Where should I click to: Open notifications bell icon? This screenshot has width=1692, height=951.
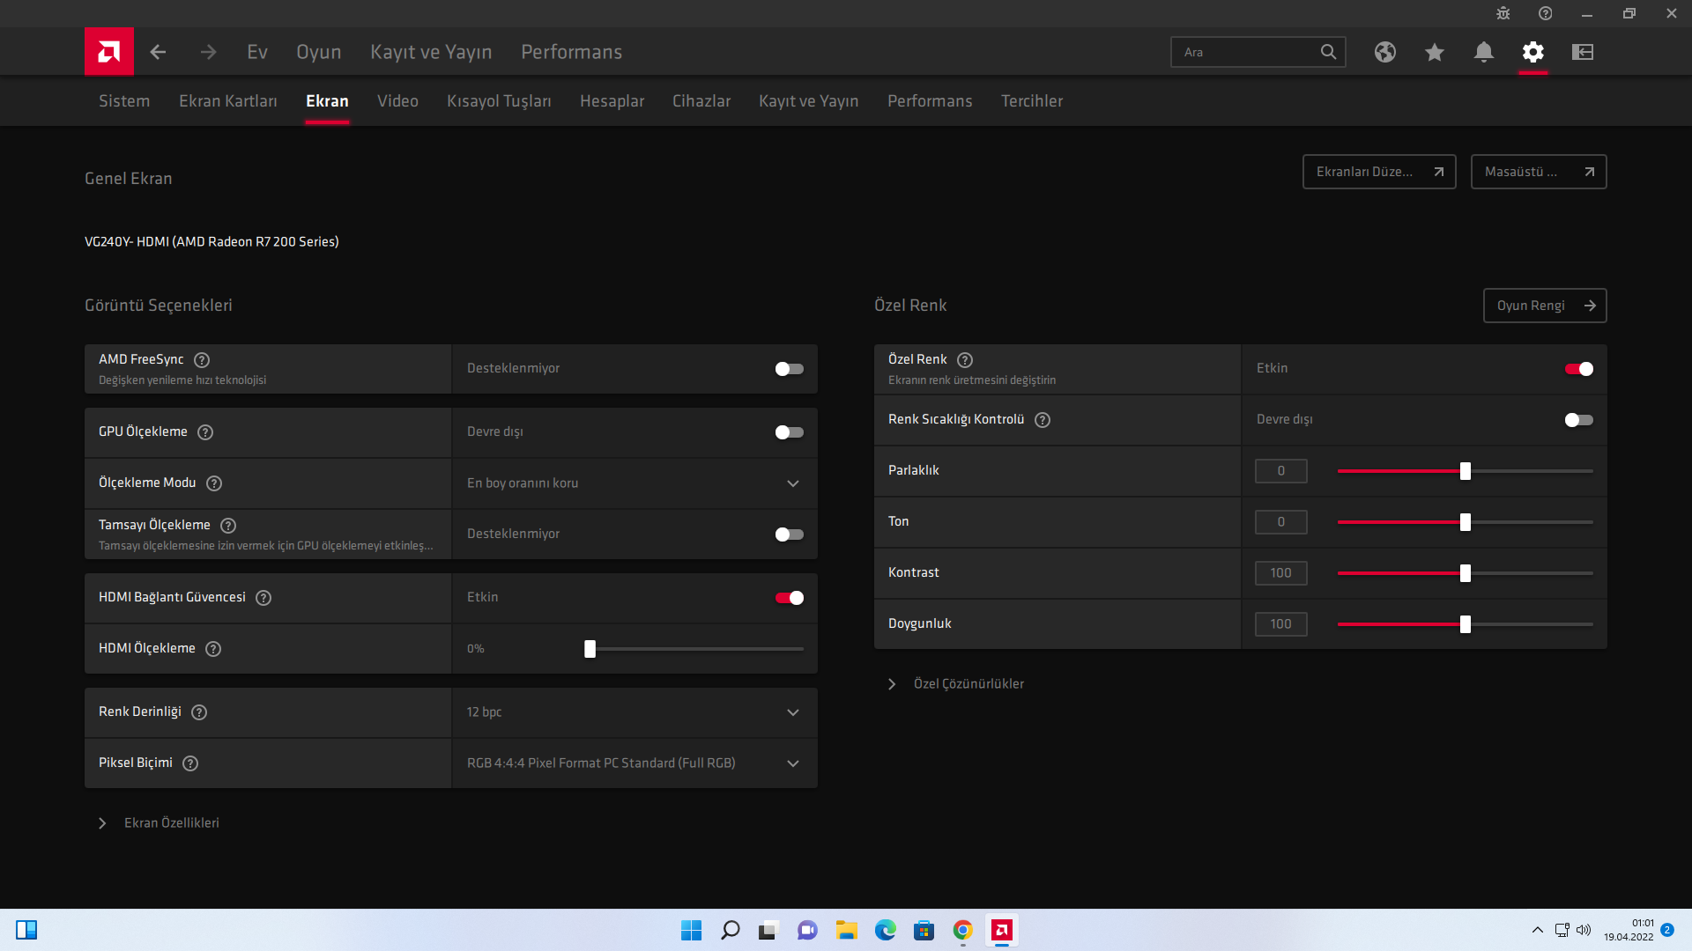point(1483,52)
